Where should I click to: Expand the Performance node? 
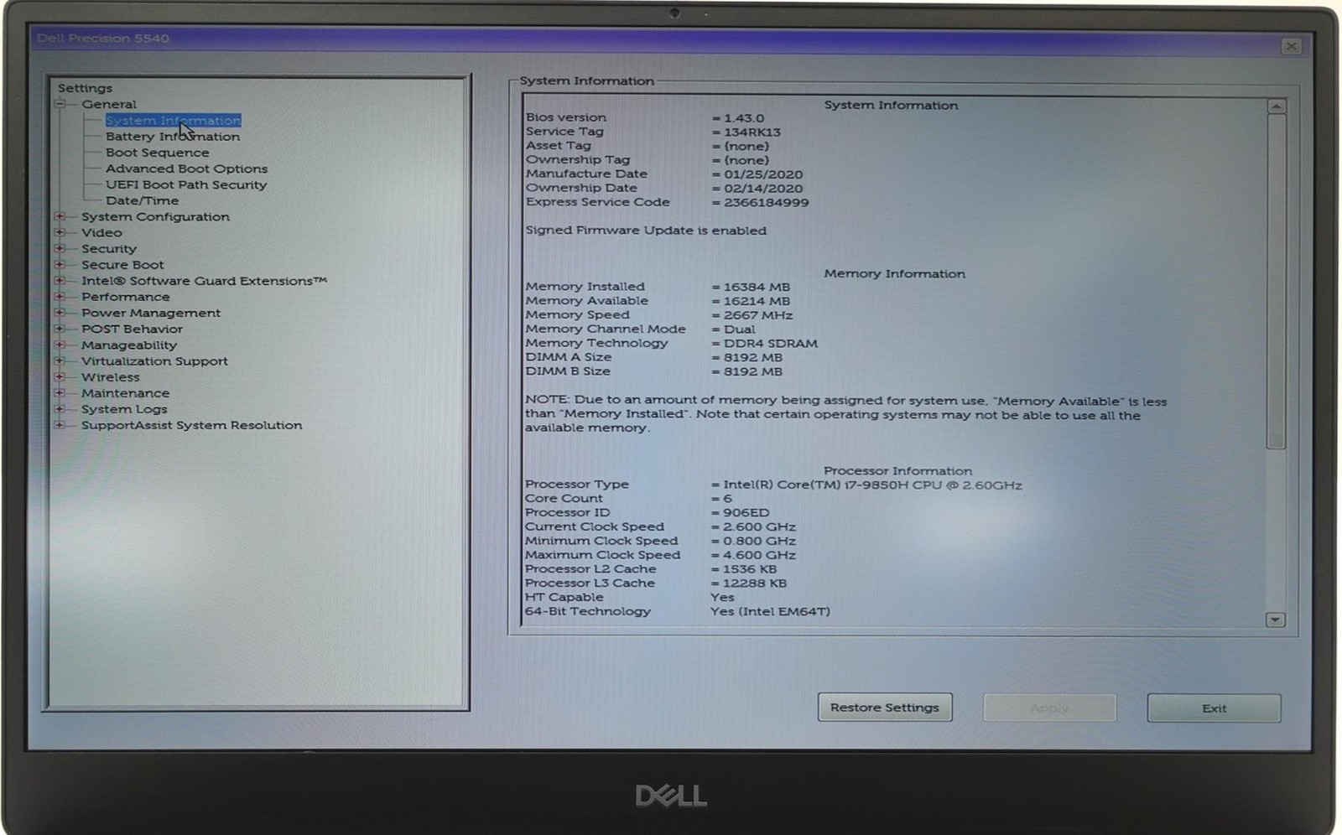pyautogui.click(x=60, y=296)
